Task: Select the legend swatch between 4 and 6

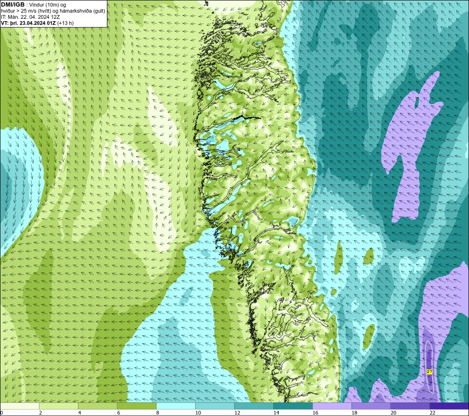Action: tap(98, 406)
